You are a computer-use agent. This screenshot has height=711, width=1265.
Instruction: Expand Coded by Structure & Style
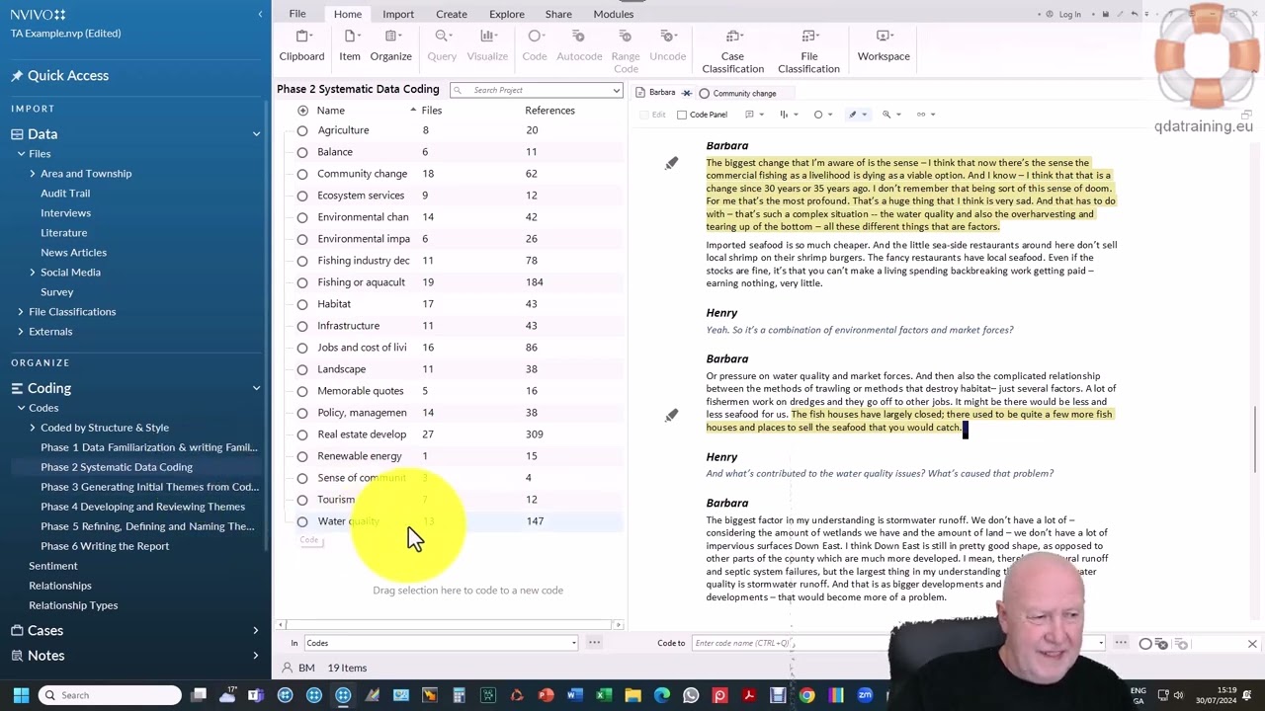pos(33,428)
